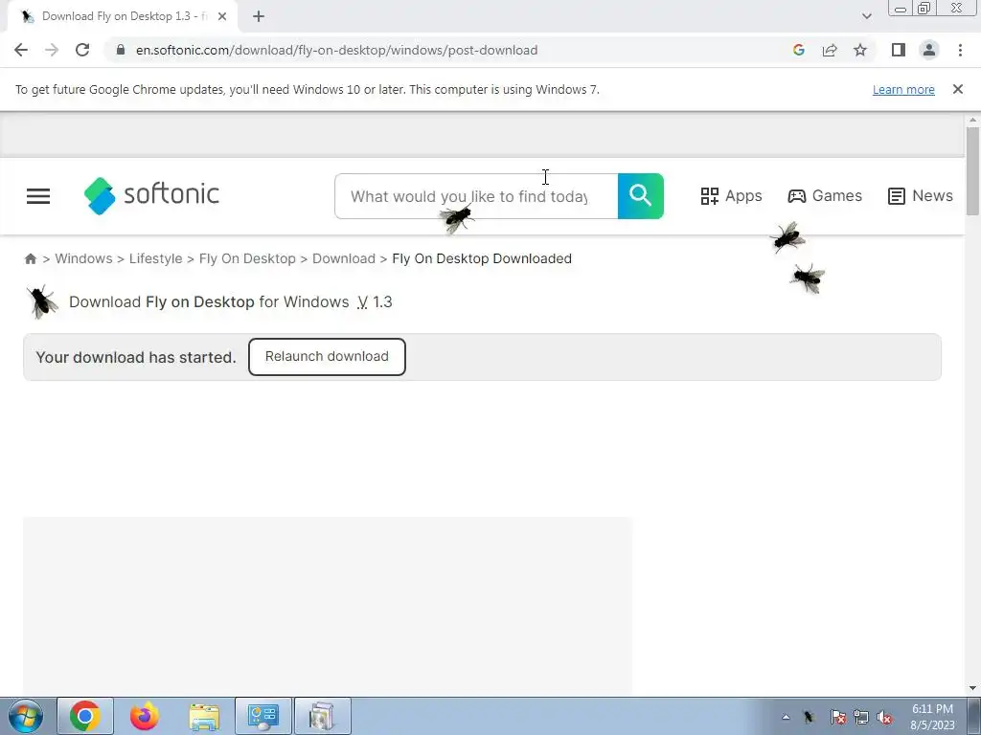Screen dimensions: 981x735
Task: Open the Learn more link
Action: coord(903,90)
